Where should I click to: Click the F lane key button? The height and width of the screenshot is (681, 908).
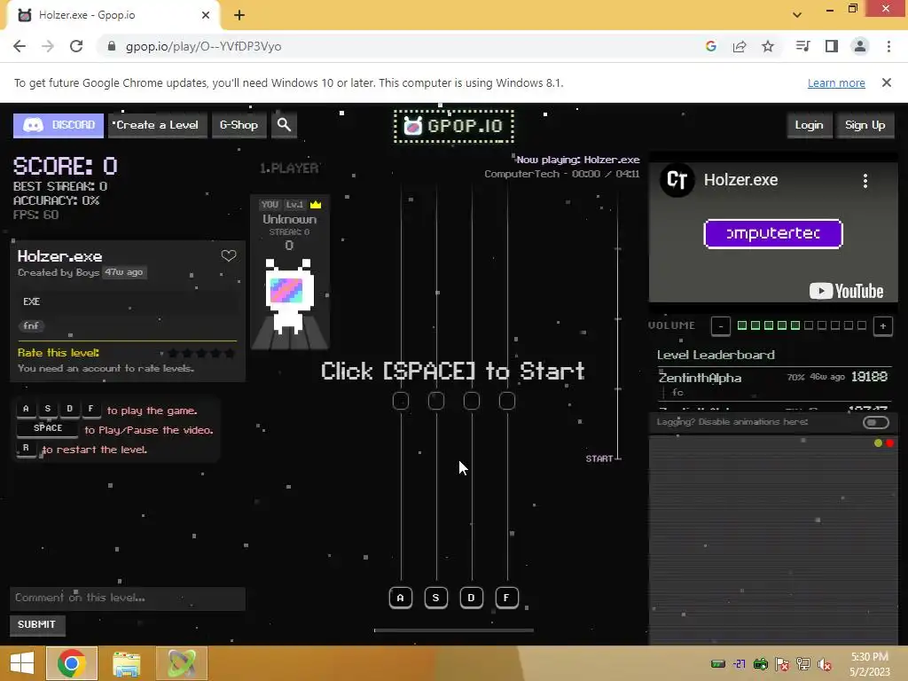point(506,598)
